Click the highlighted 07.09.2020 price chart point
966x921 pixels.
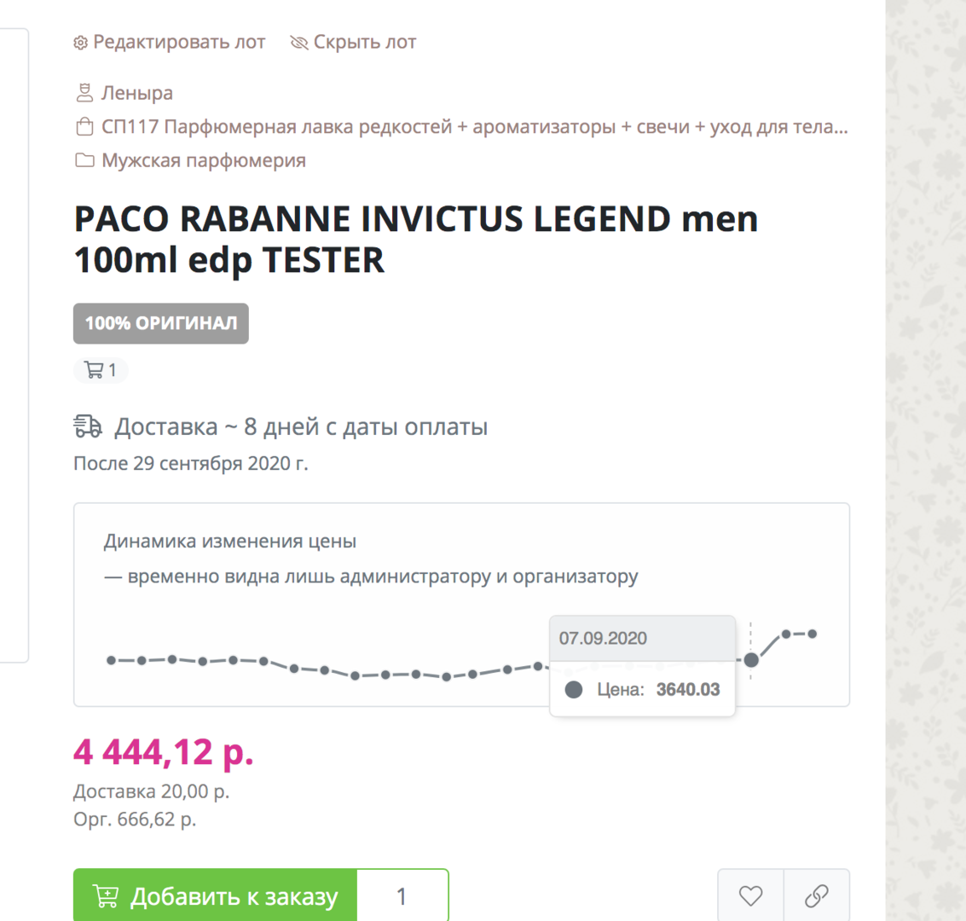click(x=751, y=659)
